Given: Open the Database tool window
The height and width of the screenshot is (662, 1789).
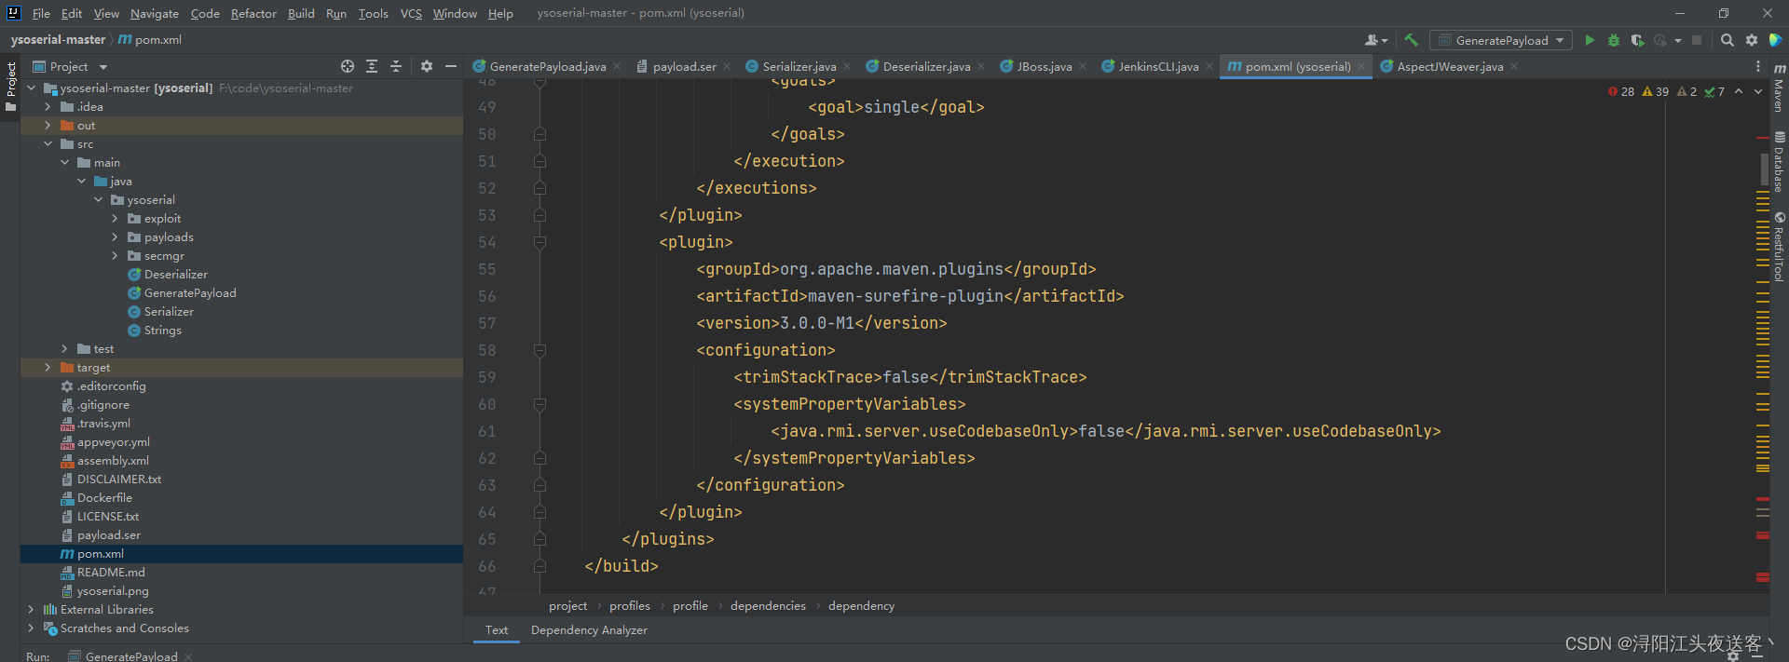Looking at the screenshot, I should pos(1779,161).
